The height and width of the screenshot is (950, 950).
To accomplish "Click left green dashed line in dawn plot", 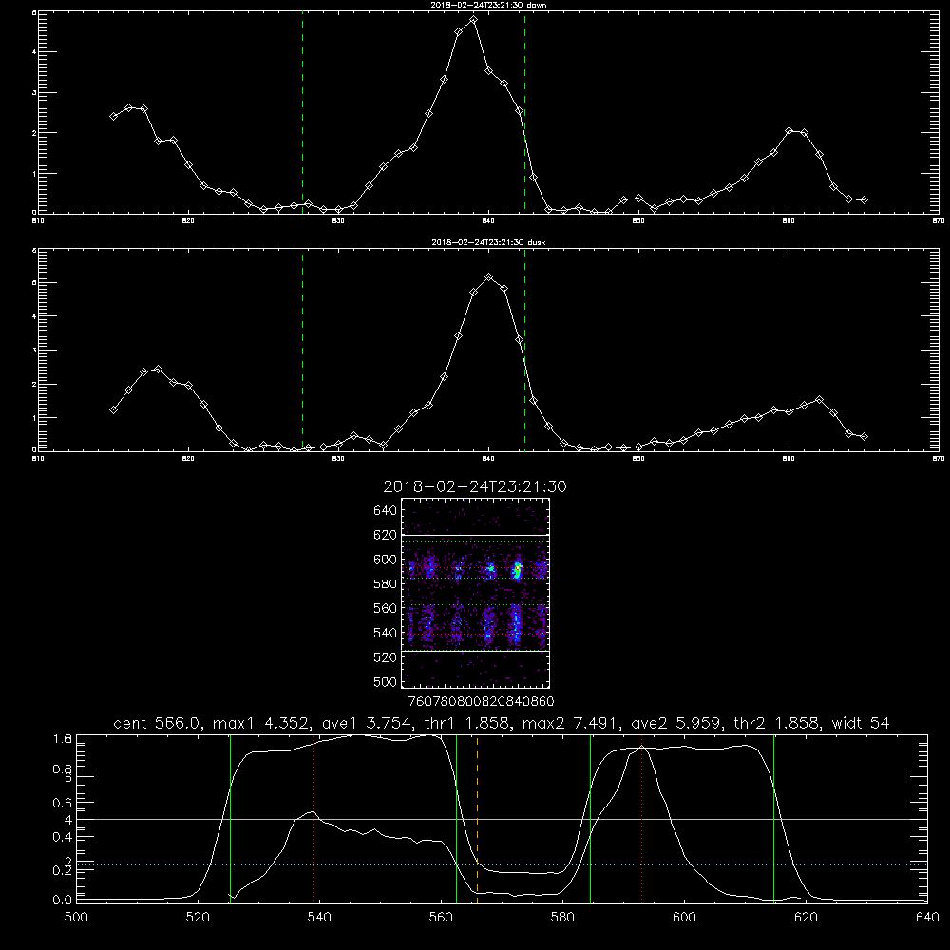I will pyautogui.click(x=302, y=113).
